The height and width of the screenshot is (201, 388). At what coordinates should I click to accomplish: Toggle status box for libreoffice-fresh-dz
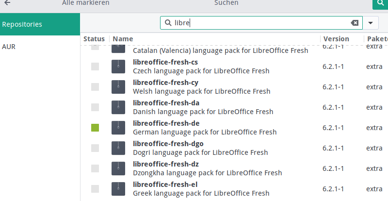click(95, 168)
